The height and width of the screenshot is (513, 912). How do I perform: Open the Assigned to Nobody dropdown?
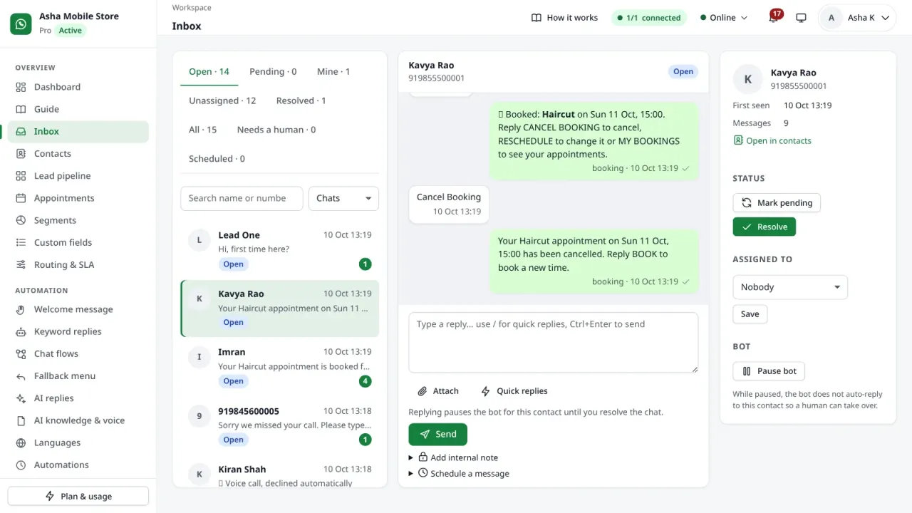(790, 287)
